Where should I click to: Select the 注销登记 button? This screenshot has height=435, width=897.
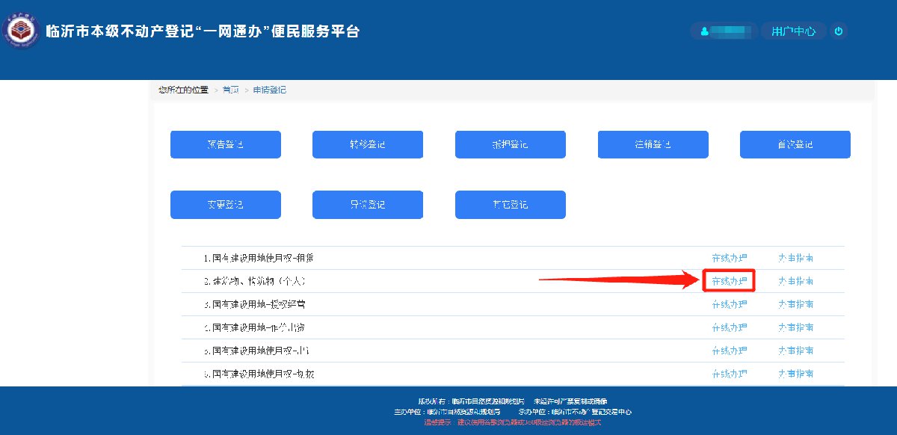653,144
